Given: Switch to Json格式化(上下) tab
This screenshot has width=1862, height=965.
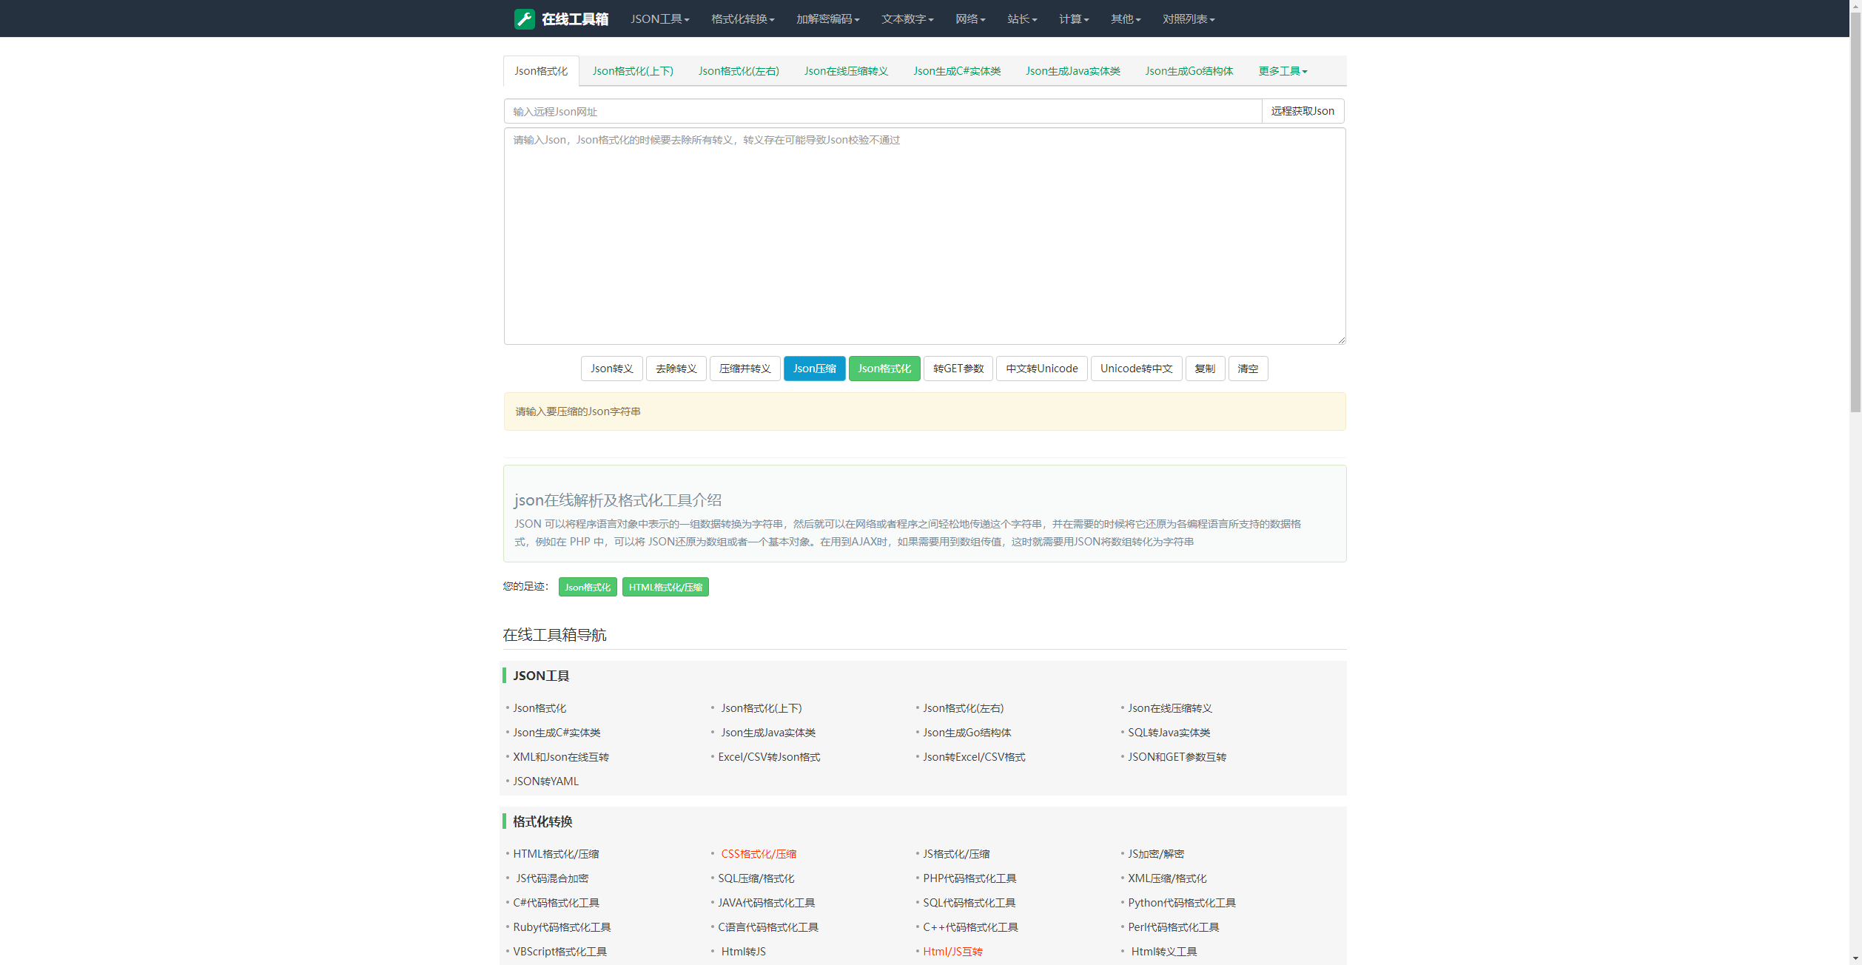Looking at the screenshot, I should pos(633,71).
